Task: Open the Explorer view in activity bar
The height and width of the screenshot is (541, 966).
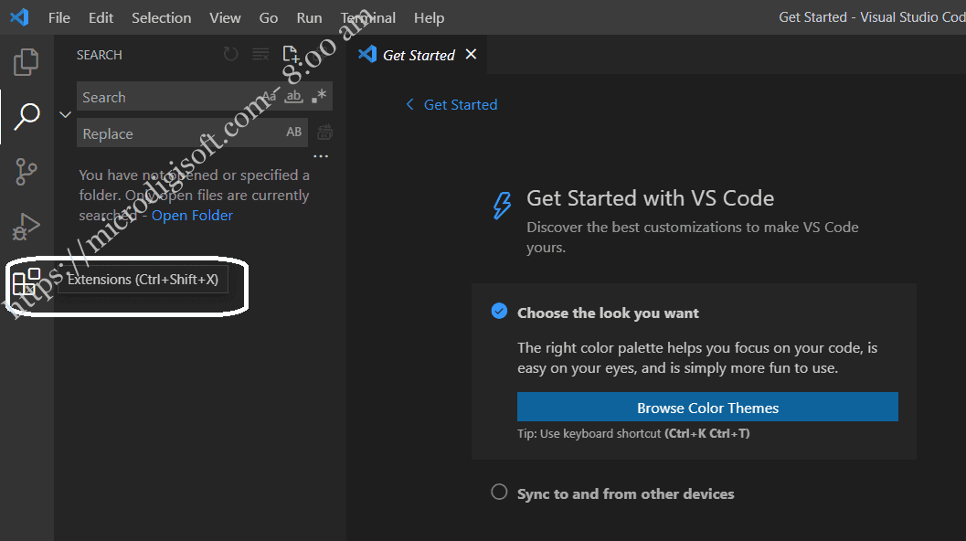Action: pos(26,61)
